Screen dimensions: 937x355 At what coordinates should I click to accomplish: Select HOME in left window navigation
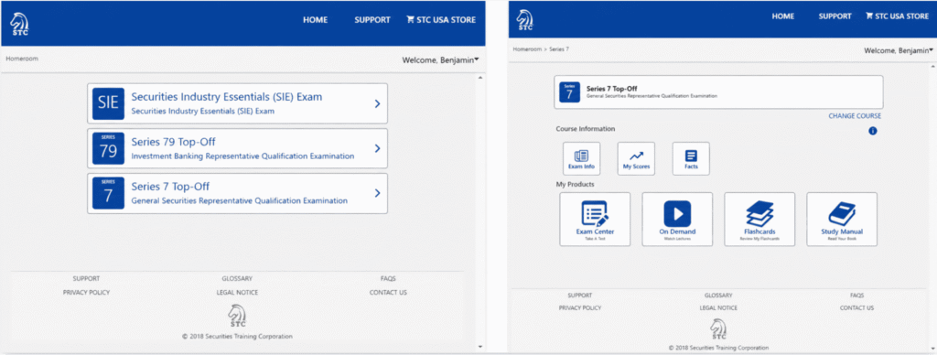click(x=315, y=20)
